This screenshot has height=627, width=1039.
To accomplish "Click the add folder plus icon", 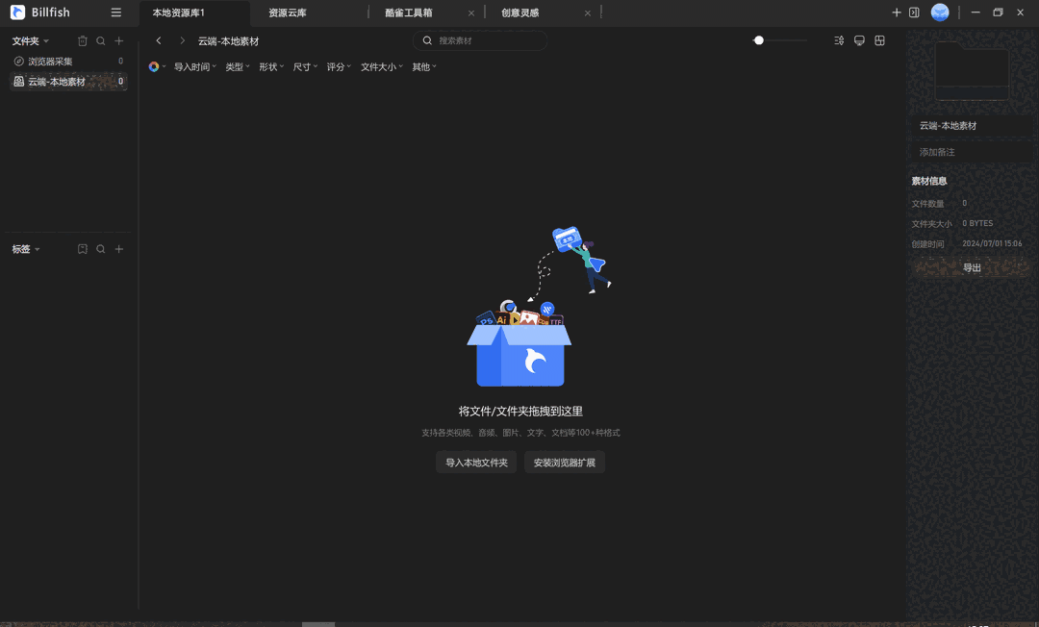I will [118, 40].
